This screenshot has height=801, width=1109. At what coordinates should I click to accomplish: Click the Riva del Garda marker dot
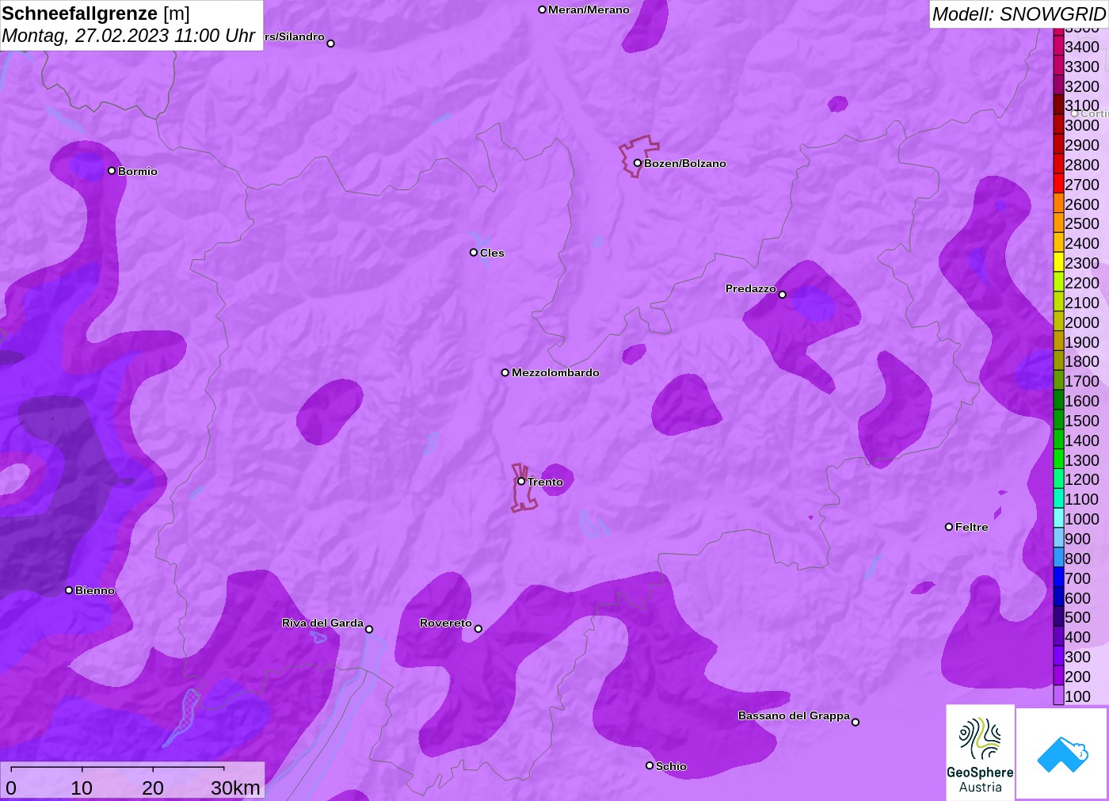[369, 629]
